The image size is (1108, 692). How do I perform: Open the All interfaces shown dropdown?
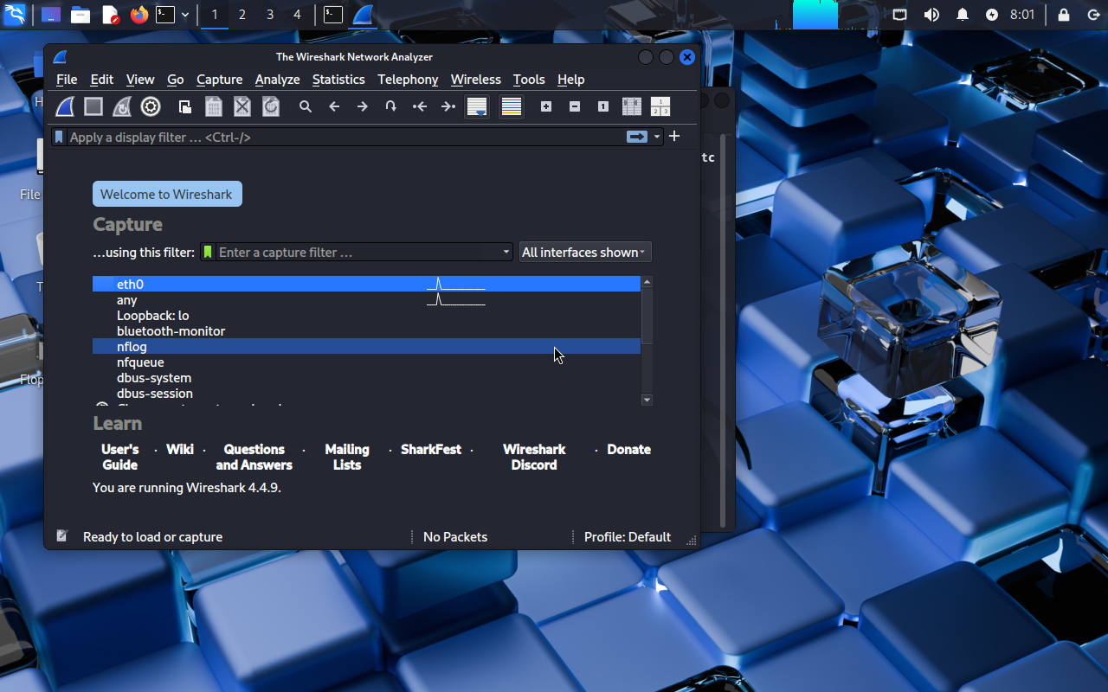click(x=584, y=253)
